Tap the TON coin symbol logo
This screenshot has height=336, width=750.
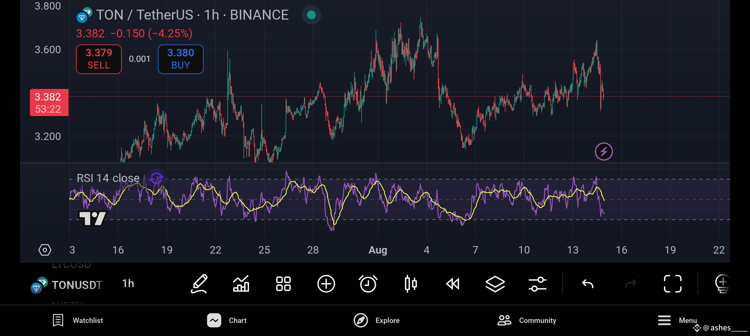pos(84,15)
